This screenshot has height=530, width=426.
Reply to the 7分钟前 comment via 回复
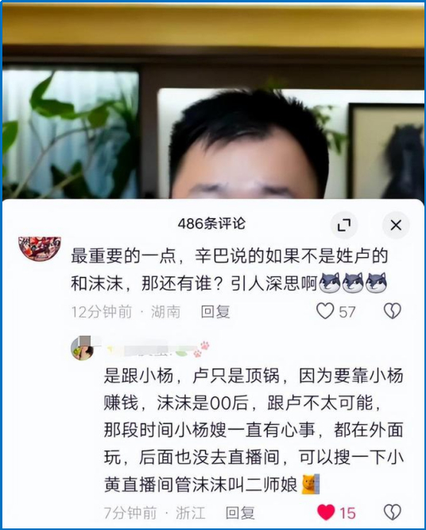click(240, 512)
